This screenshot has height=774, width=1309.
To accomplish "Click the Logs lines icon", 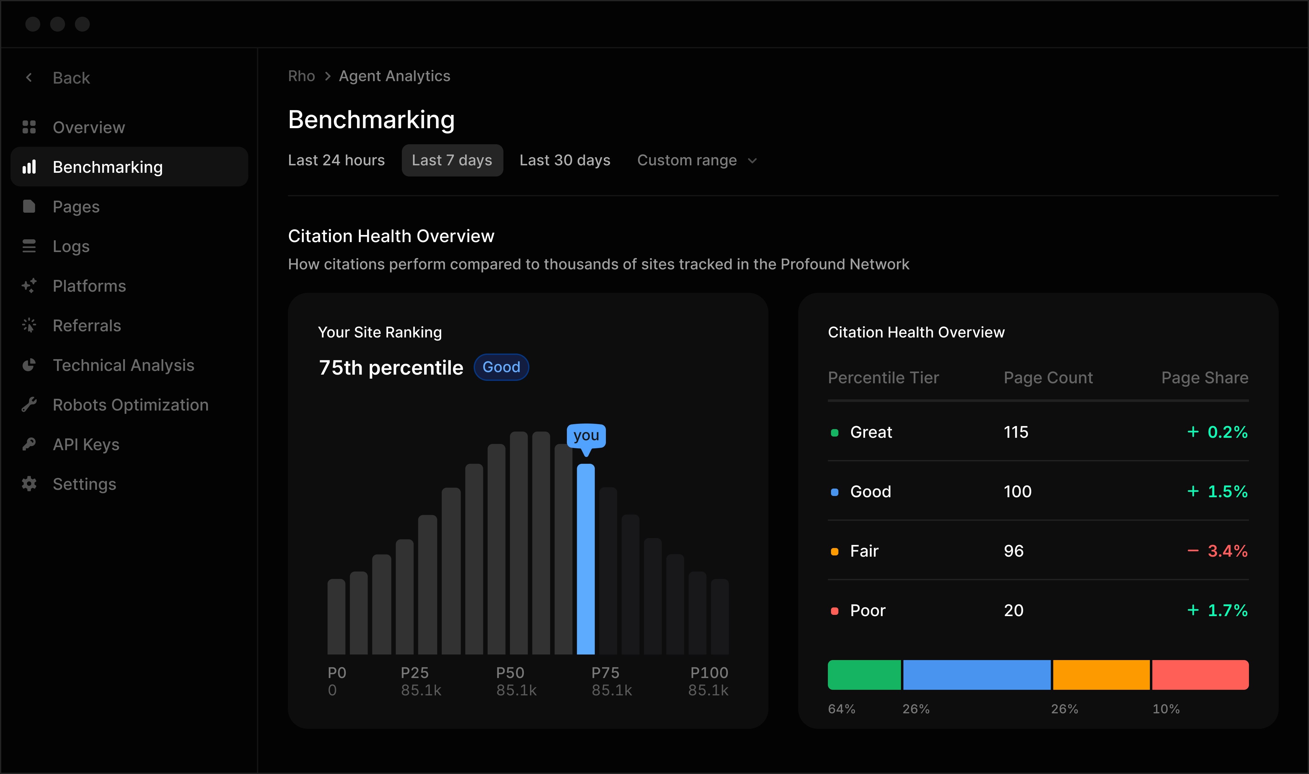I will 29,246.
